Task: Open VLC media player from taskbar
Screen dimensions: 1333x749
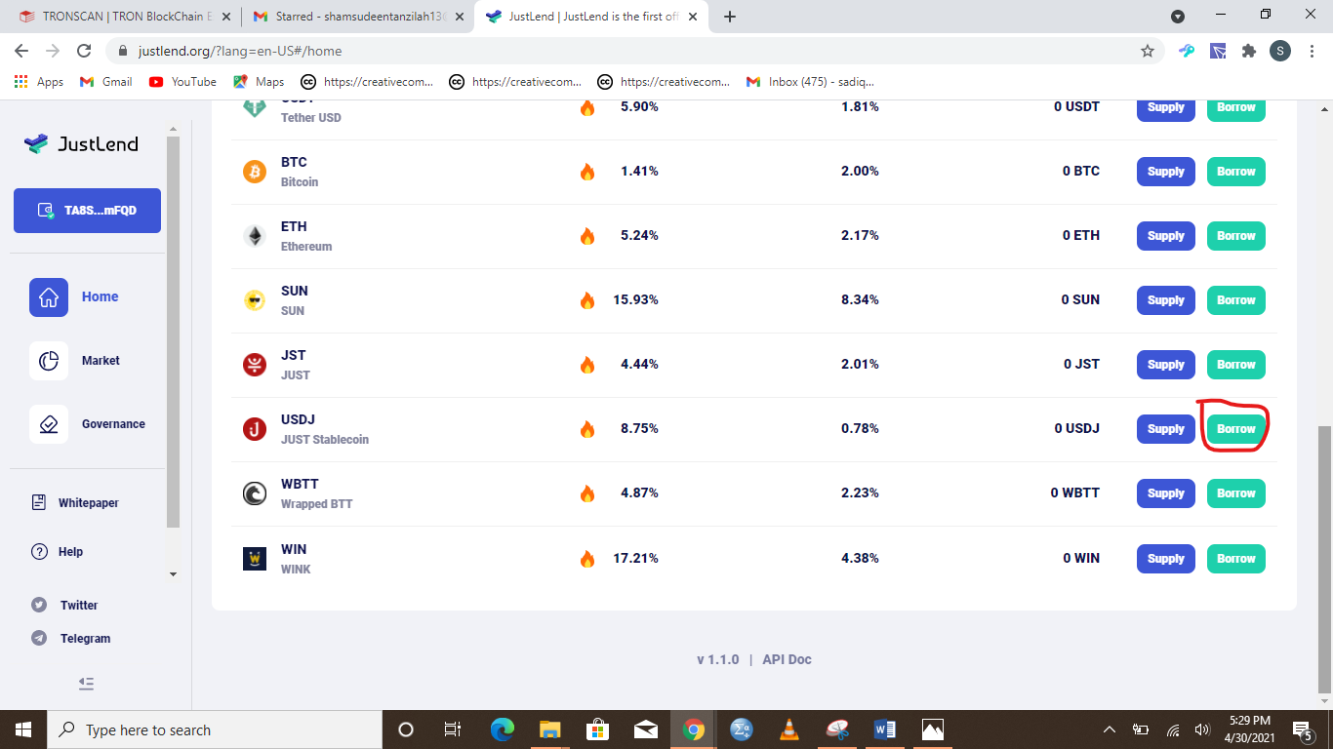Action: pyautogui.click(x=789, y=729)
